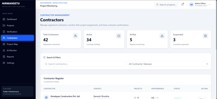The image size is (217, 99).
Task: Click the Search & Filters sliders icon
Action: (x=44, y=57)
